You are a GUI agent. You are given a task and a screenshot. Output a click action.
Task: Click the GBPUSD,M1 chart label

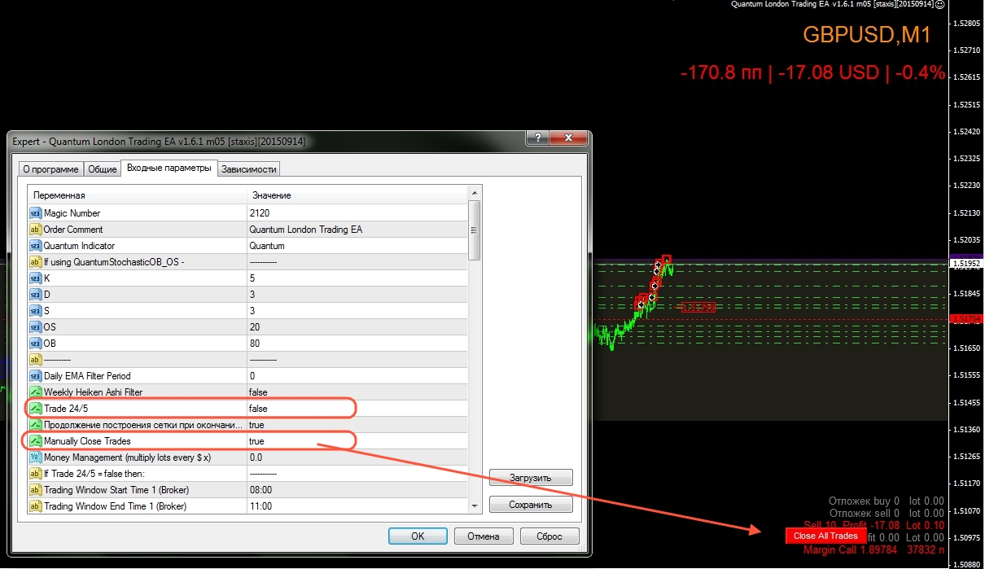(866, 34)
